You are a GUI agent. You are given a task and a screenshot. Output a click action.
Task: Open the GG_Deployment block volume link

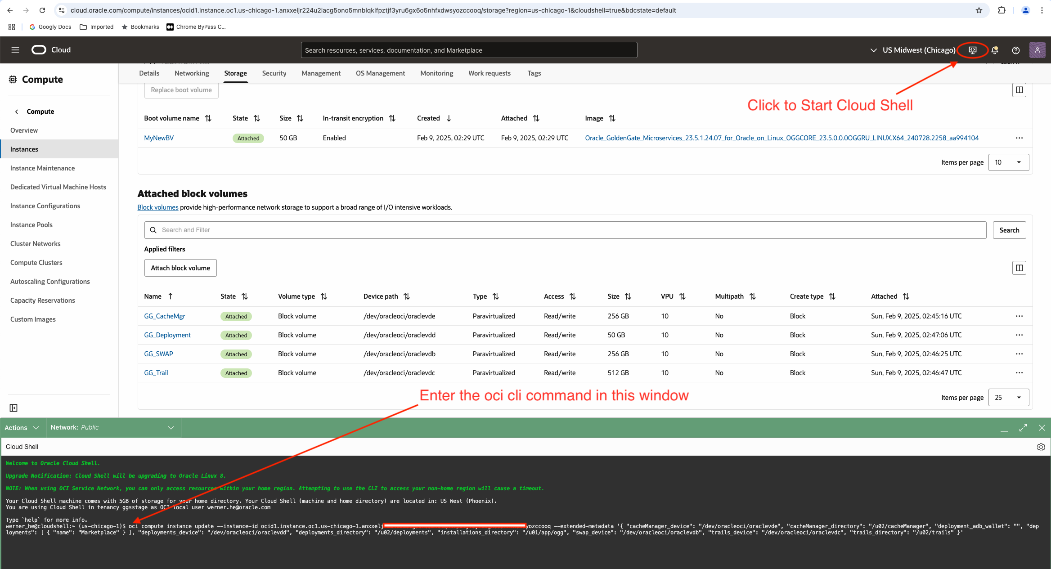coord(167,335)
